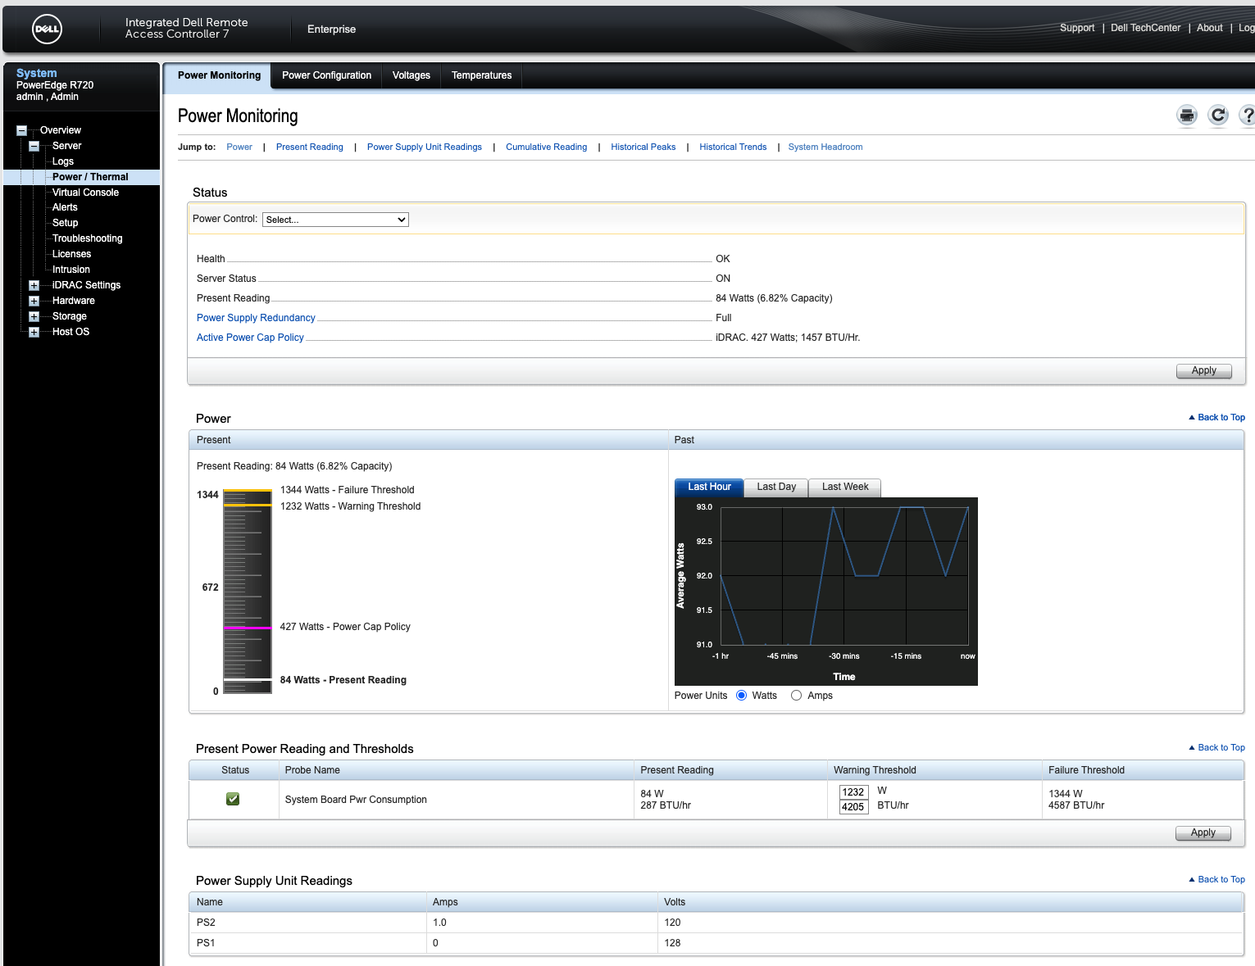The width and height of the screenshot is (1255, 966).
Task: Jump to Cumulative Reading section
Action: tap(546, 147)
